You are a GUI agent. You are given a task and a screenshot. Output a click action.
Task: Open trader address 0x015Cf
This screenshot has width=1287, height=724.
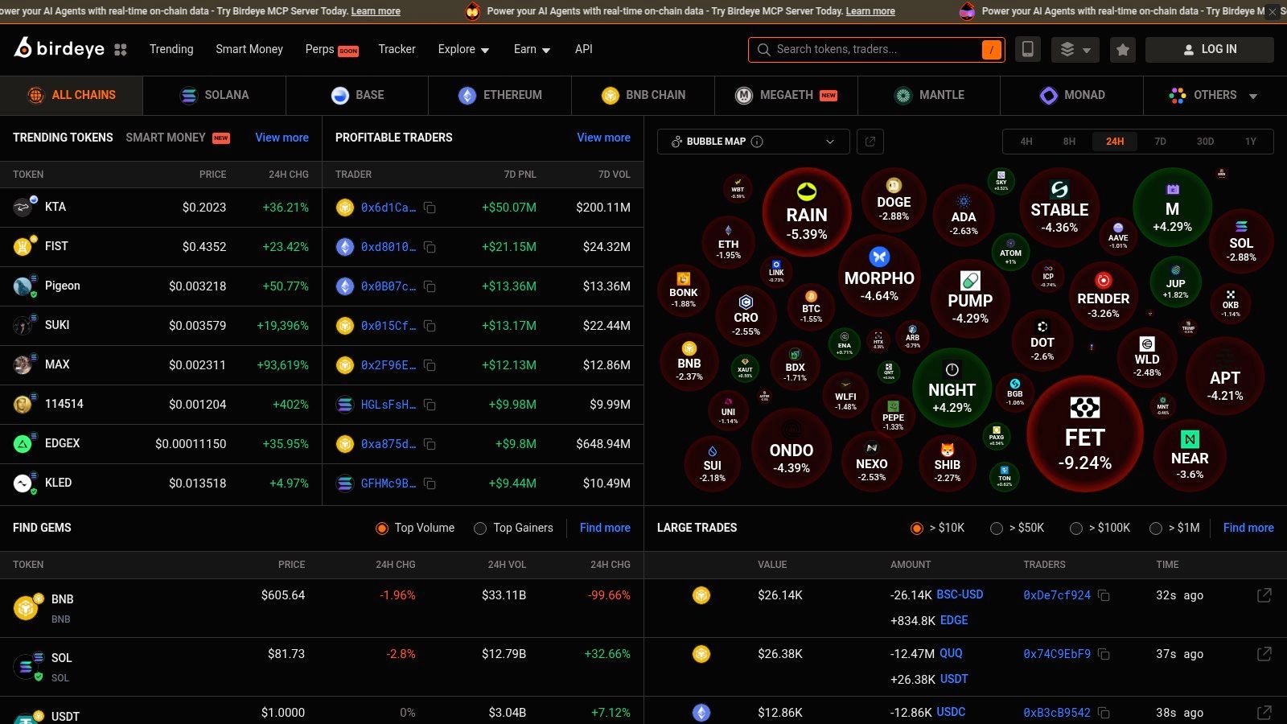click(x=388, y=326)
